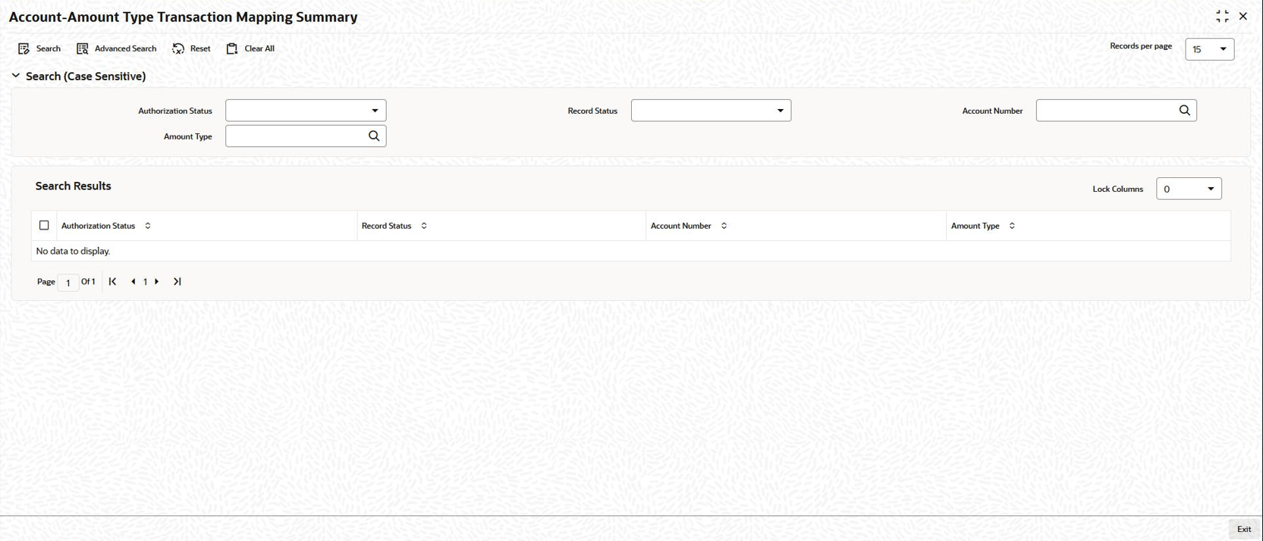
Task: Go to the previous results page
Action: tap(134, 282)
